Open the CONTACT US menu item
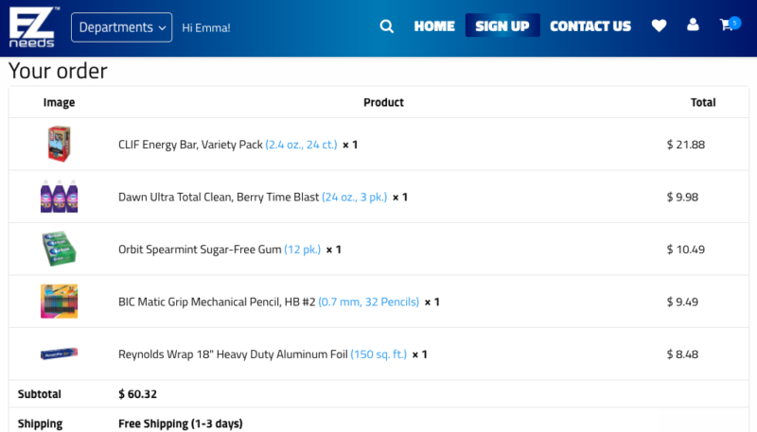Screen dimensions: 757x432 [590, 26]
